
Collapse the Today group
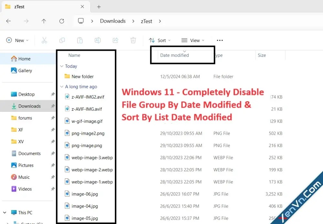pyautogui.click(x=62, y=66)
